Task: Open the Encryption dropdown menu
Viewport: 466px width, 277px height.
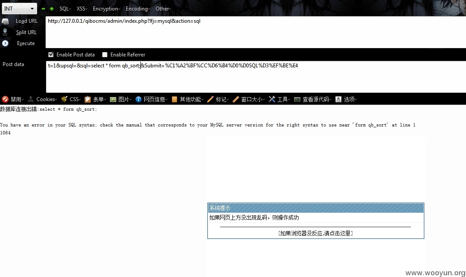Action: click(107, 9)
